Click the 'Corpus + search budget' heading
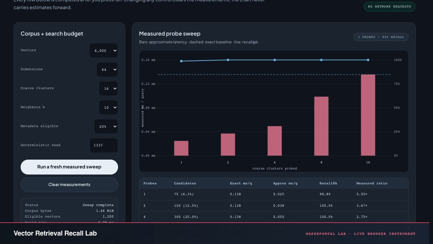This screenshot has width=433, height=244. [52, 34]
